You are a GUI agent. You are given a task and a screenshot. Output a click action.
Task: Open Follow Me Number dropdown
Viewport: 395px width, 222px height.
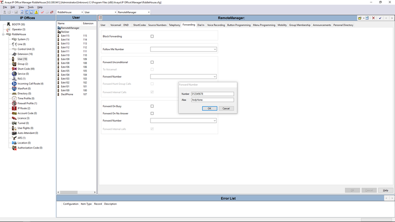[215, 49]
